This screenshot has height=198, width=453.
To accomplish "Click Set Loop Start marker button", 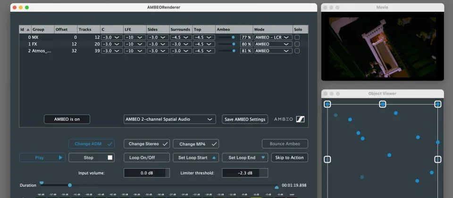I will pos(196,157).
